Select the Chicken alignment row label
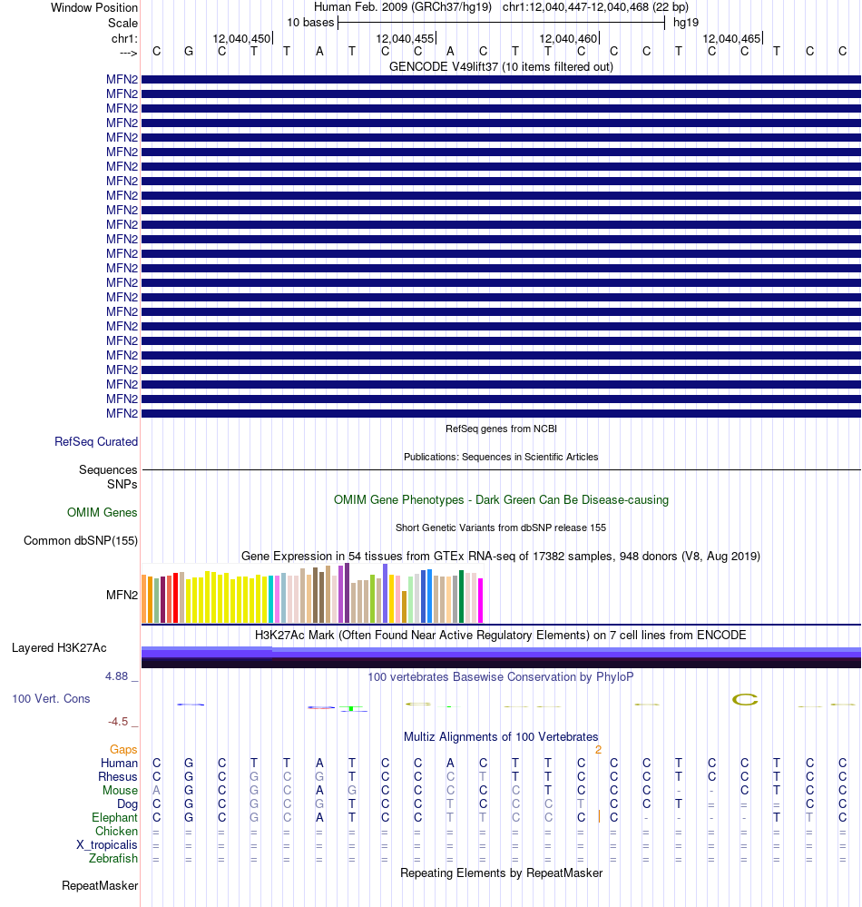Screen dimensions: 862x907 click(116, 832)
